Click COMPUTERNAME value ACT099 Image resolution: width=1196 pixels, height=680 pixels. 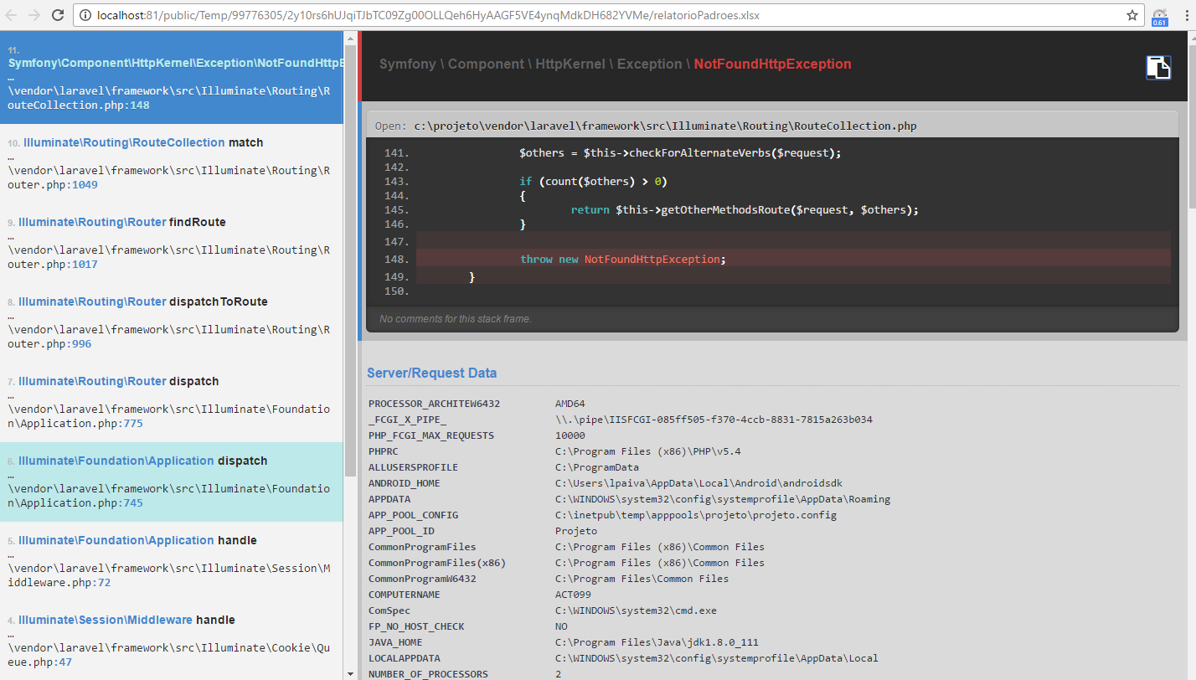[x=573, y=595]
